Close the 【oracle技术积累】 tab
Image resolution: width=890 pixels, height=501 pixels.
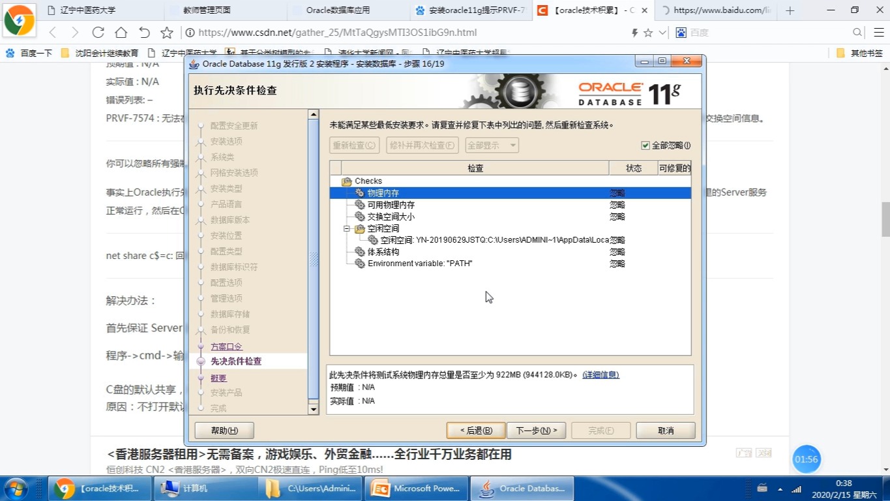point(645,10)
